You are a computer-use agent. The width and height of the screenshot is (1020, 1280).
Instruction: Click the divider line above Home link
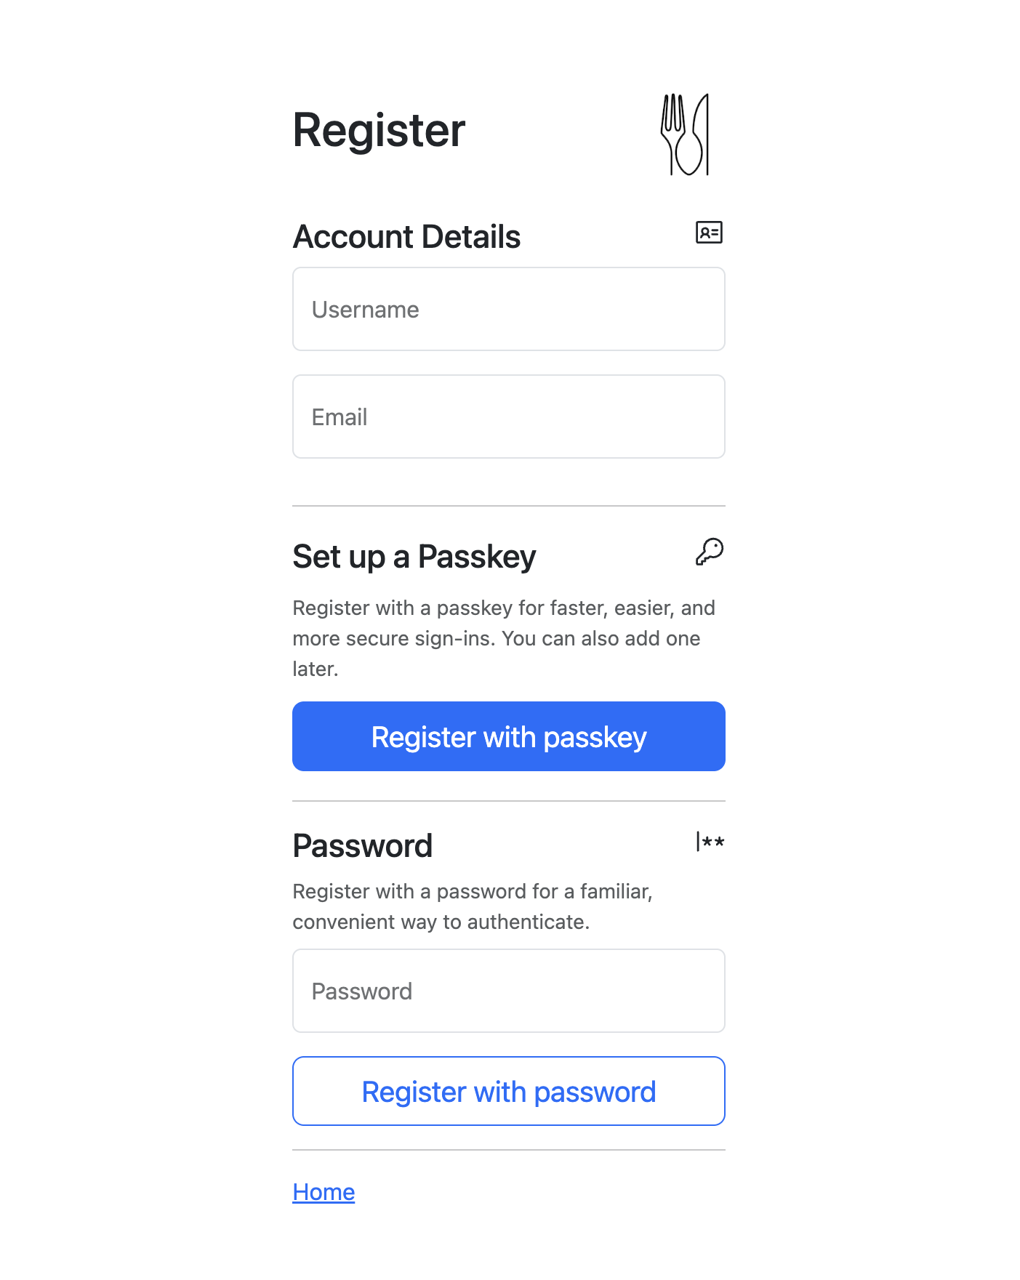click(x=509, y=1150)
